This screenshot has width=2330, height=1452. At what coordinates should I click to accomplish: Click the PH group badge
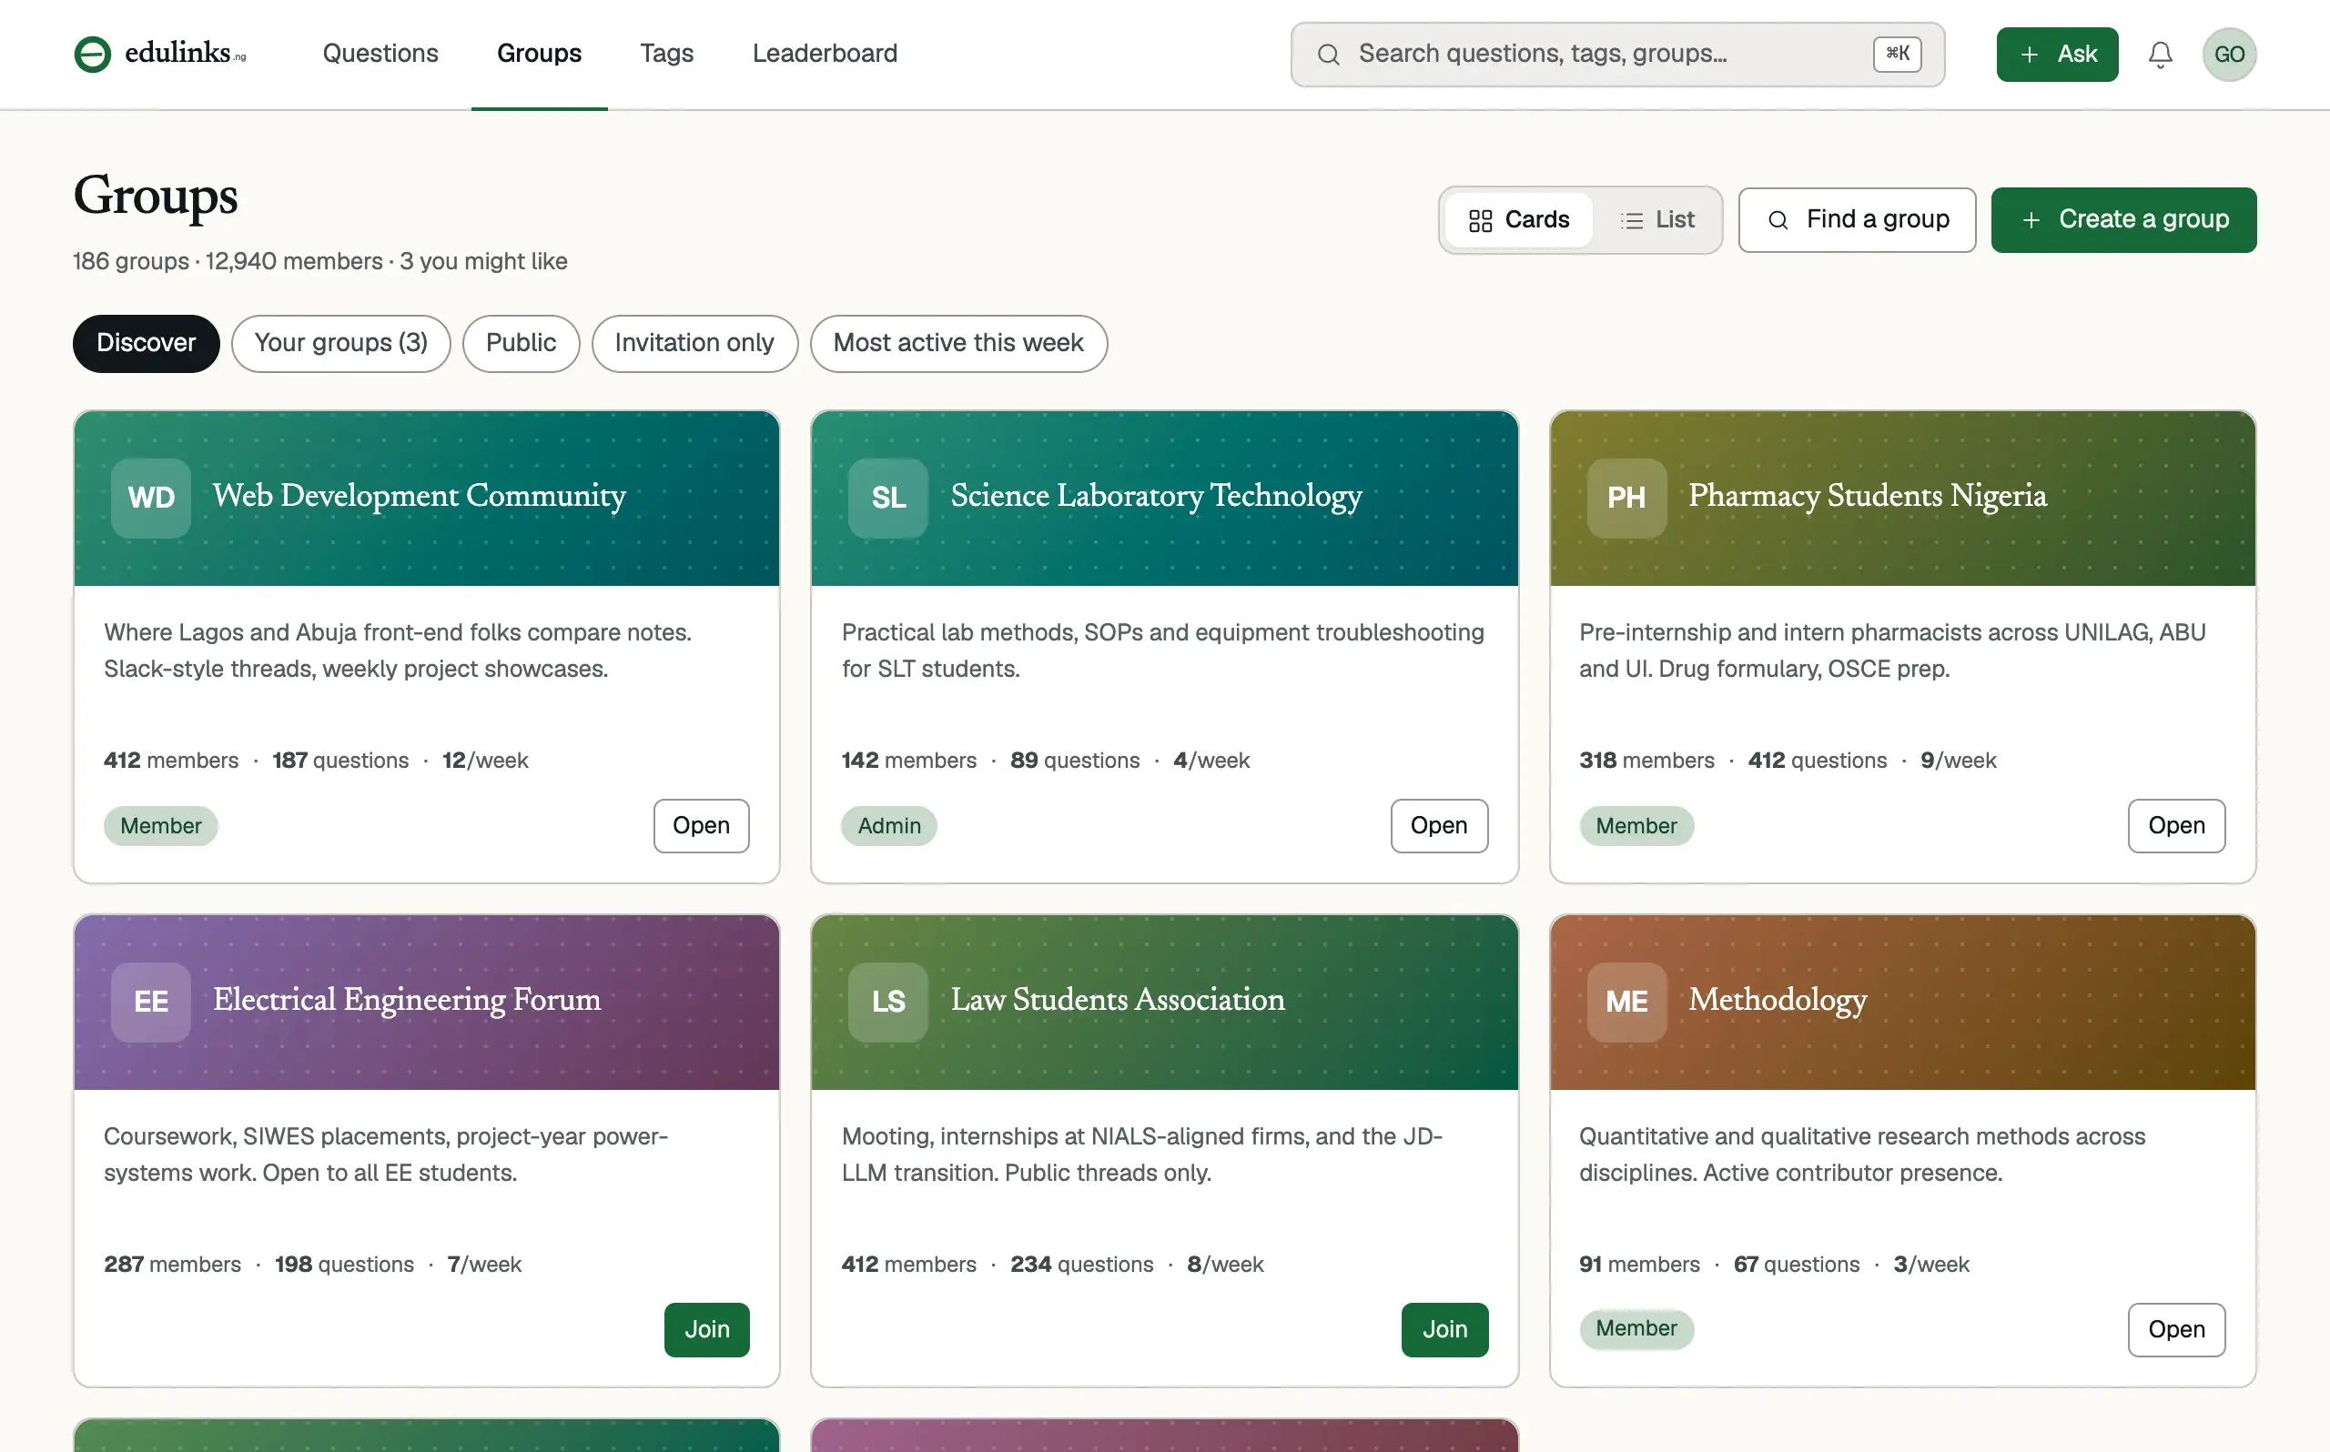pyautogui.click(x=1626, y=498)
